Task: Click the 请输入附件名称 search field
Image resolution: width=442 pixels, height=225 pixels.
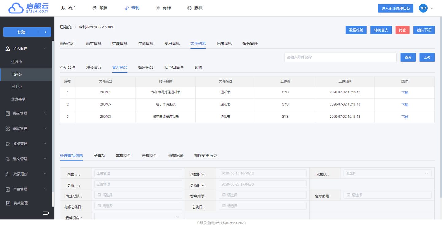Action: (340, 57)
